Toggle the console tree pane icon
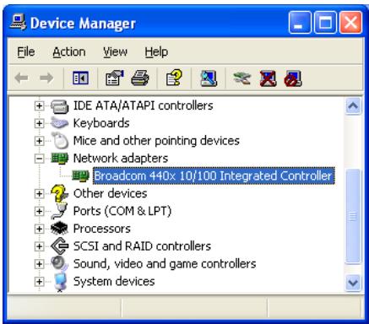This screenshot has height=324, width=369. tap(80, 78)
